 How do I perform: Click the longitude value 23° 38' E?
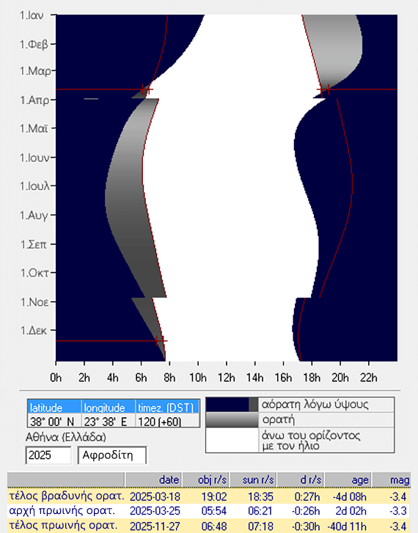[x=109, y=421]
